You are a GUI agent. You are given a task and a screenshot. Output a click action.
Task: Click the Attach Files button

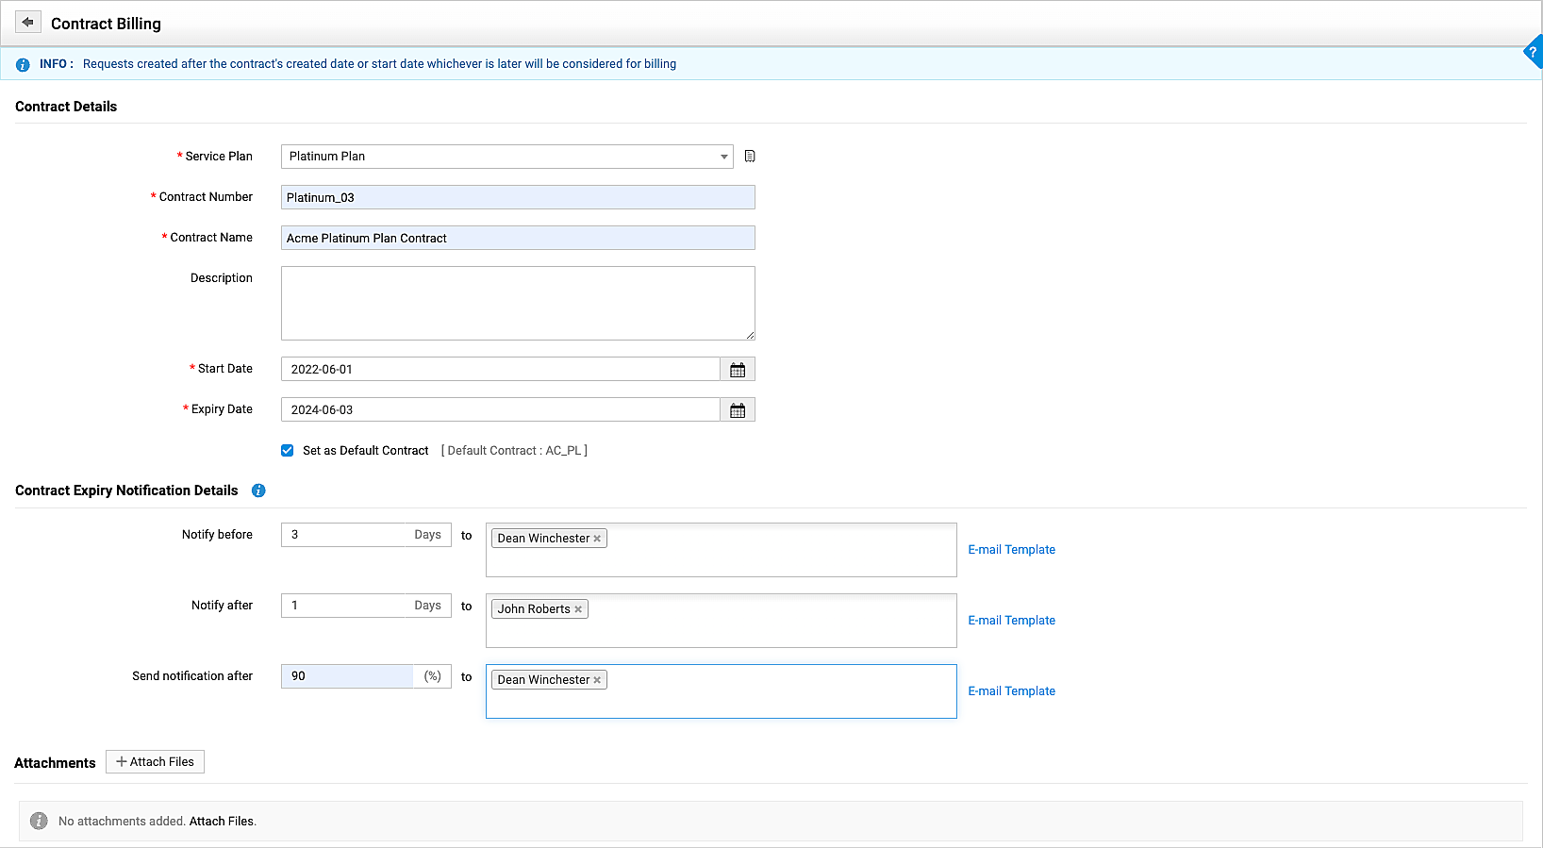point(155,762)
